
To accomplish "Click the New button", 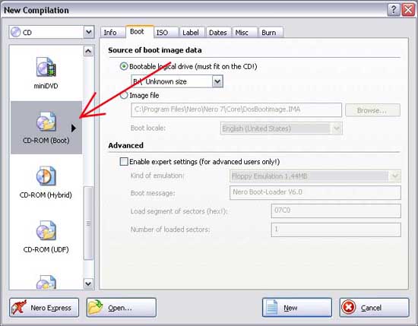I will pyautogui.click(x=297, y=307).
